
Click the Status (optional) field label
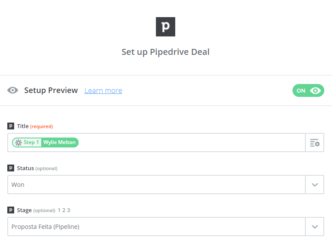coord(37,168)
